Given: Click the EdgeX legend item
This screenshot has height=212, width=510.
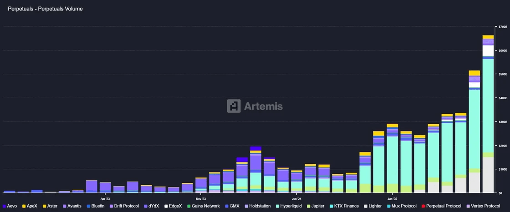Looking at the screenshot, I should tap(173, 206).
